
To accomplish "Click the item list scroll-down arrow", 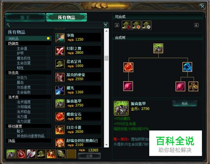I will 106,145.
